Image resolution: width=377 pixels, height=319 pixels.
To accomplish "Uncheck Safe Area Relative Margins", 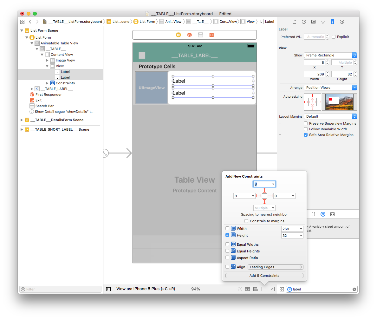I will click(x=306, y=135).
